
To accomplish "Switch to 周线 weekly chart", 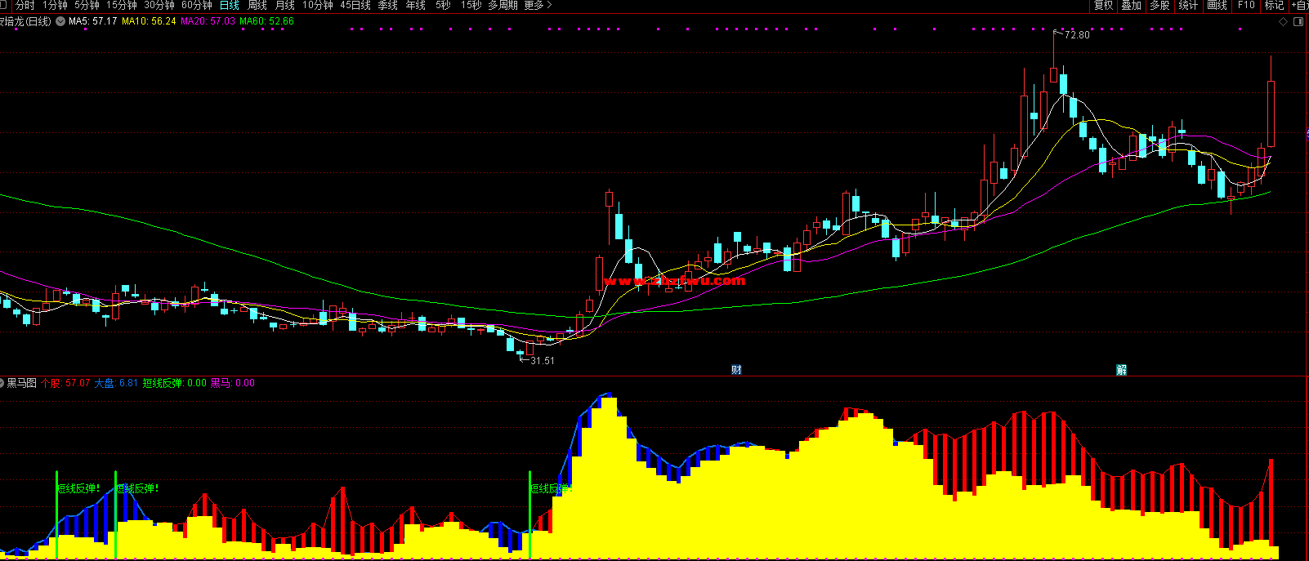I will click(x=257, y=5).
